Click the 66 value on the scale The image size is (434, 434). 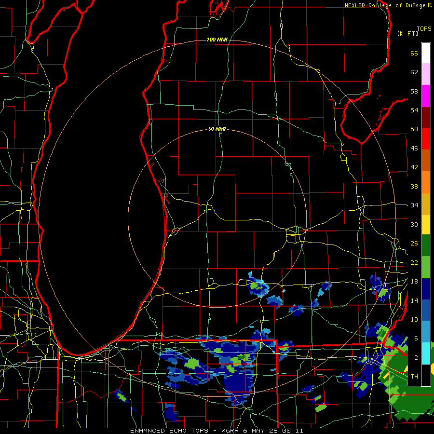coord(414,53)
